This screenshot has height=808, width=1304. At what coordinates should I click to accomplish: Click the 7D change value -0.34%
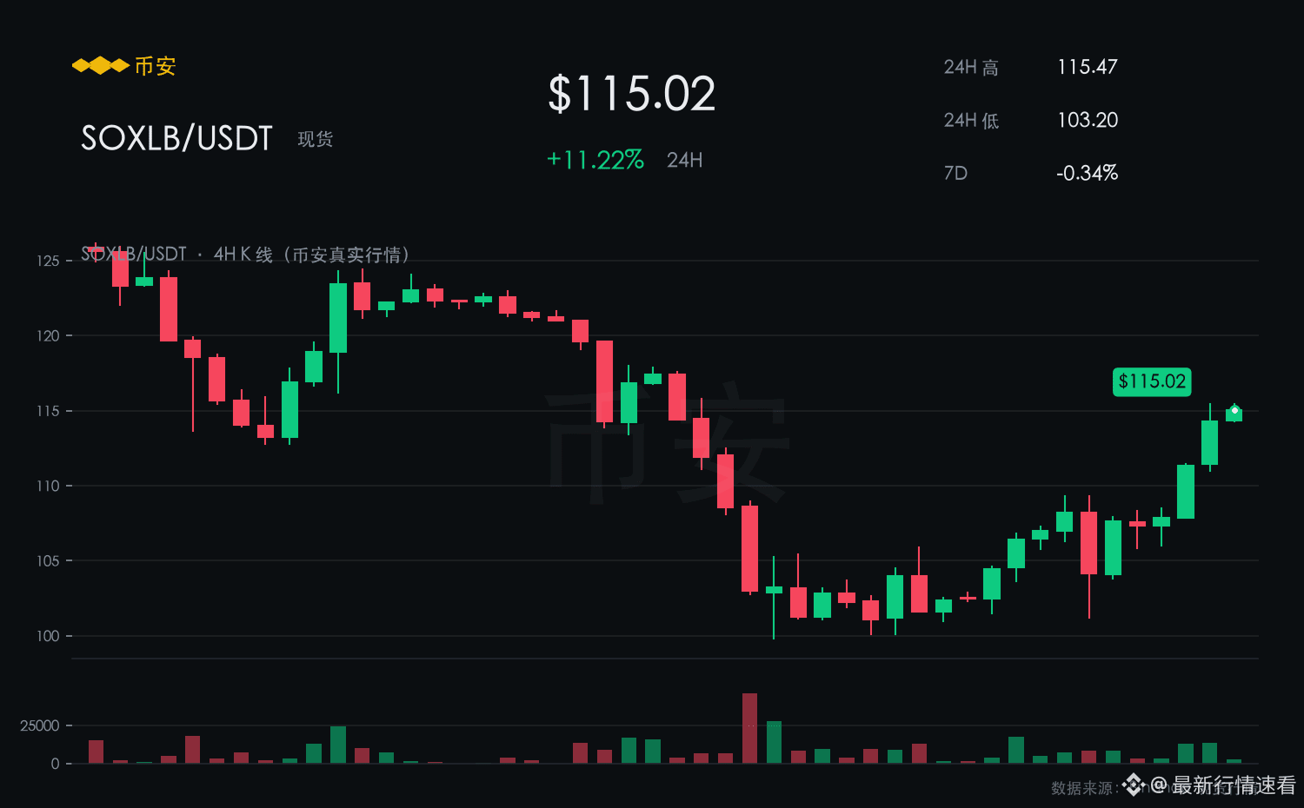click(1087, 173)
